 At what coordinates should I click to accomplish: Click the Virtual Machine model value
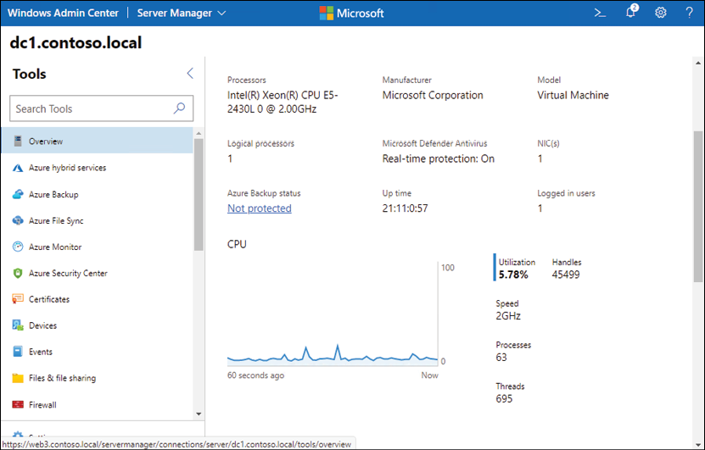[x=573, y=95]
